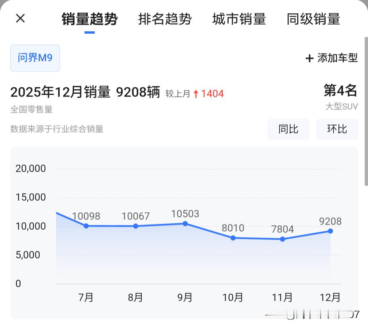This screenshot has height=327, width=368.
Task: Select the July data point 10098
Action: [86, 226]
